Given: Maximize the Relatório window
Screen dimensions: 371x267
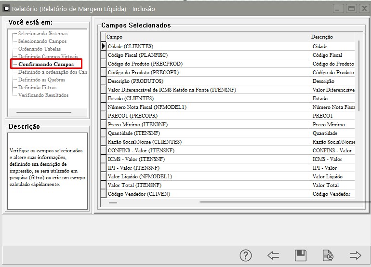Looking at the screenshot, I should (351, 9).
